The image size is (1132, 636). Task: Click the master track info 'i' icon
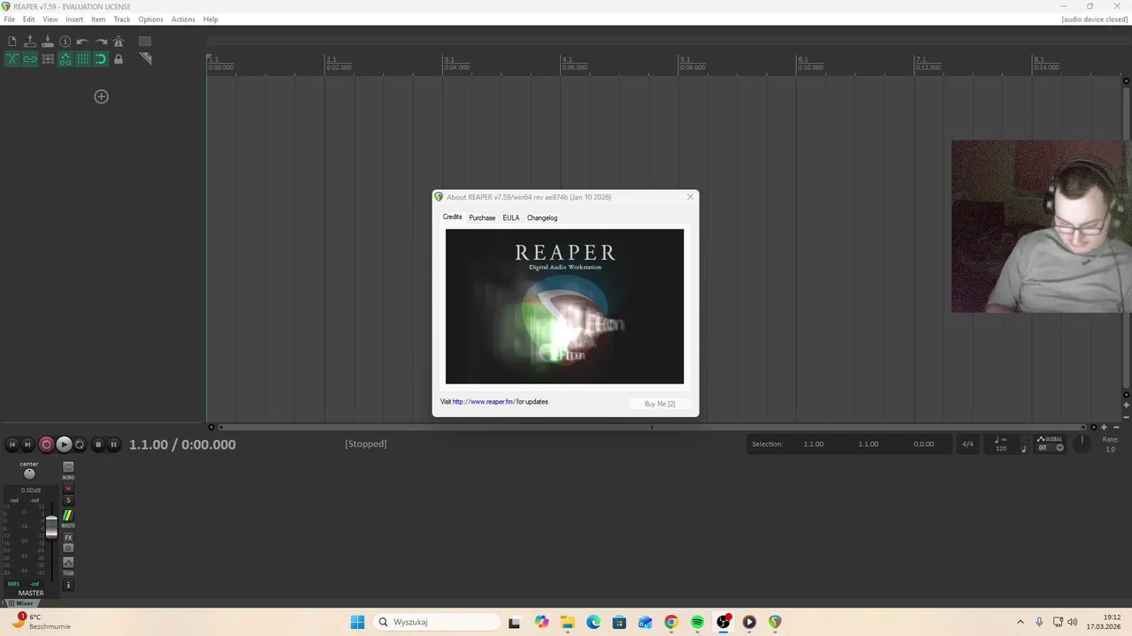pyautogui.click(x=68, y=585)
